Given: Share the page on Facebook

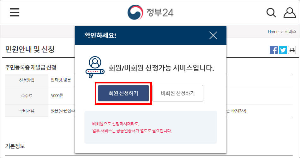Looking at the screenshot, I should pos(273,50).
